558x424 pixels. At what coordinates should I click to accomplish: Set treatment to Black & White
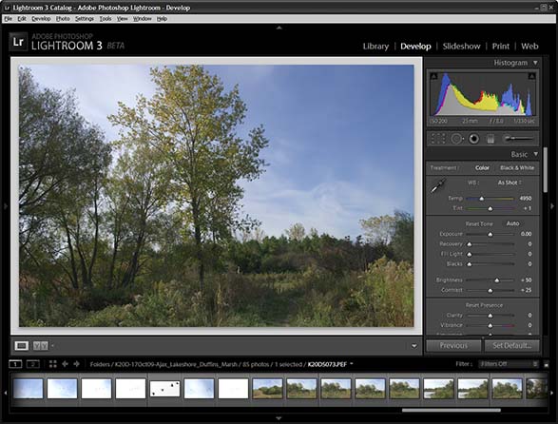517,167
